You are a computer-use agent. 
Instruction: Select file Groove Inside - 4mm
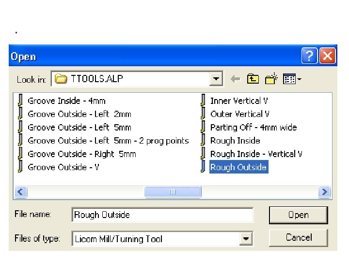(66, 101)
